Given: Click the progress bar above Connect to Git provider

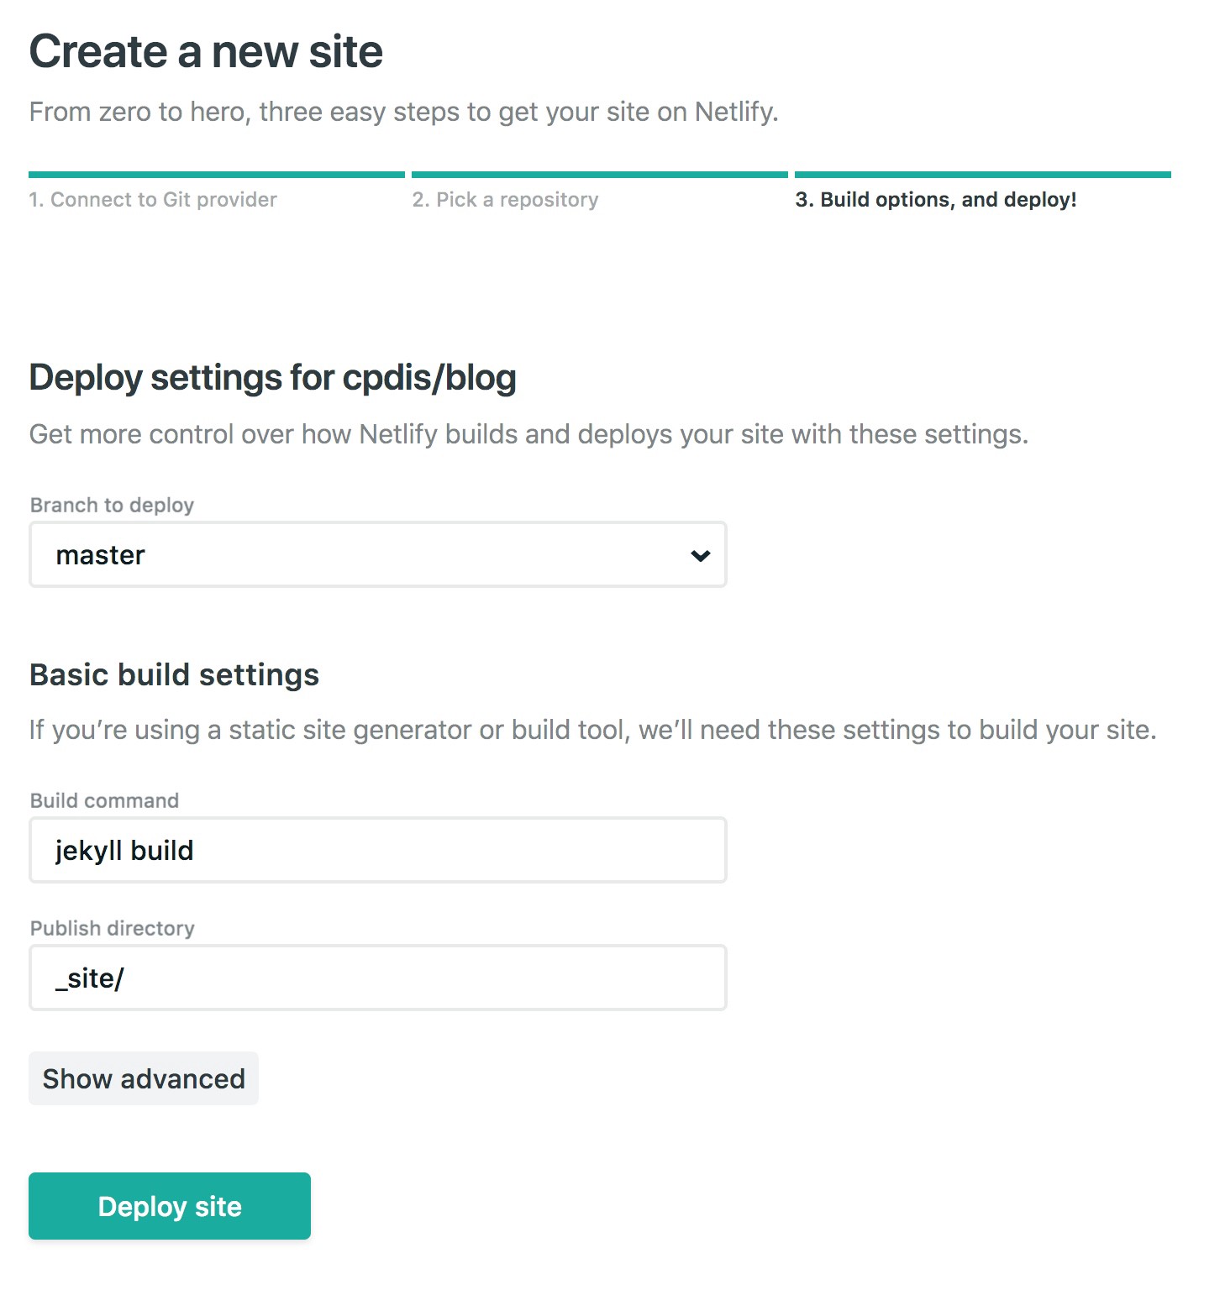Looking at the screenshot, I should pyautogui.click(x=216, y=175).
